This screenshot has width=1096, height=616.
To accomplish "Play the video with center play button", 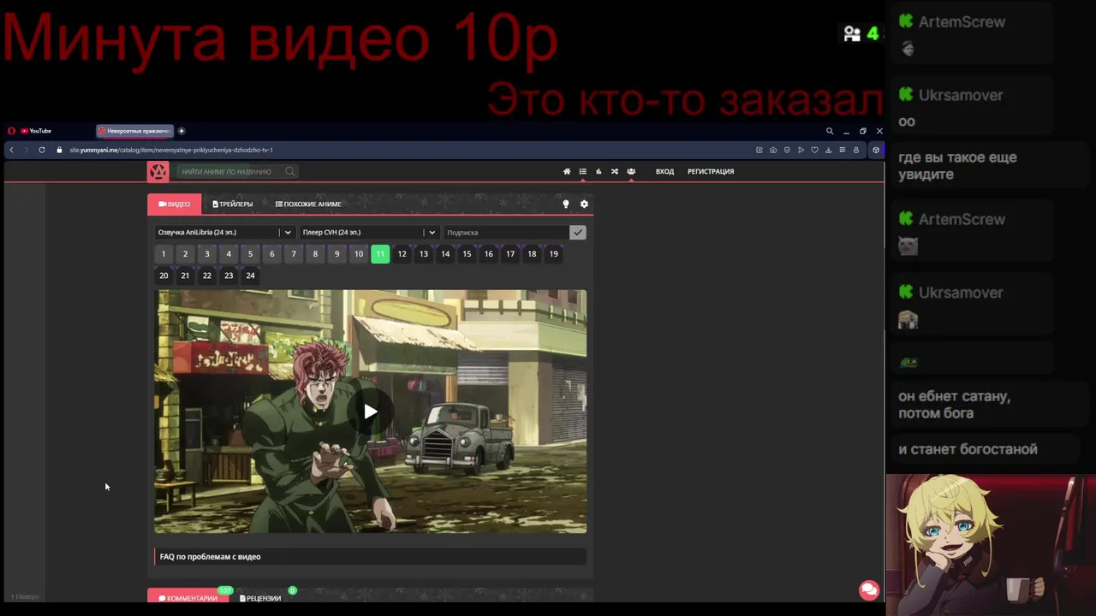I will click(370, 412).
